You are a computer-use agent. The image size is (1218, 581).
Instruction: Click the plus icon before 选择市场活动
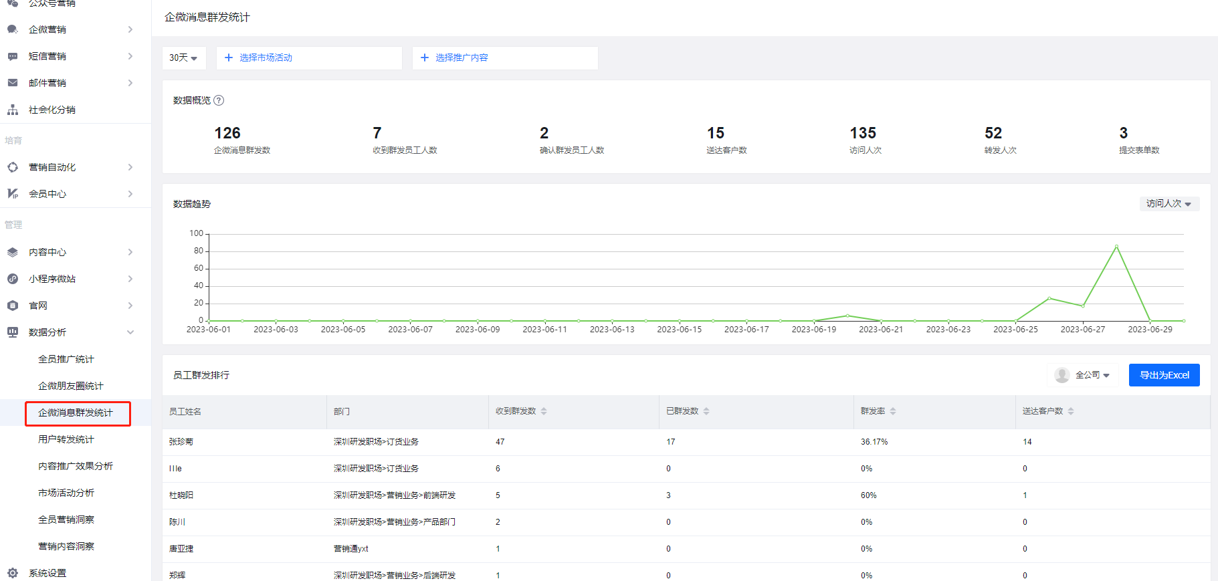[229, 57]
